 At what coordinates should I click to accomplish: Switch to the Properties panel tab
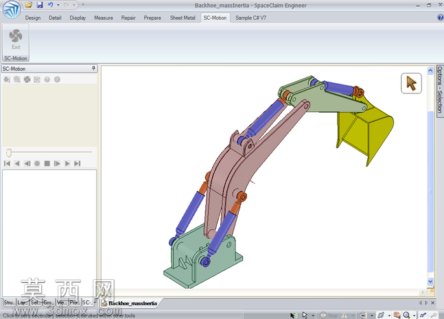75,303
